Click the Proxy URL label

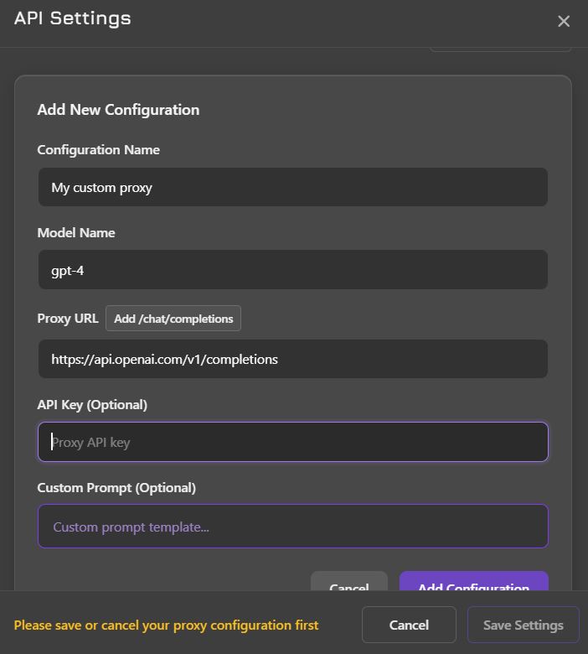pyautogui.click(x=68, y=319)
